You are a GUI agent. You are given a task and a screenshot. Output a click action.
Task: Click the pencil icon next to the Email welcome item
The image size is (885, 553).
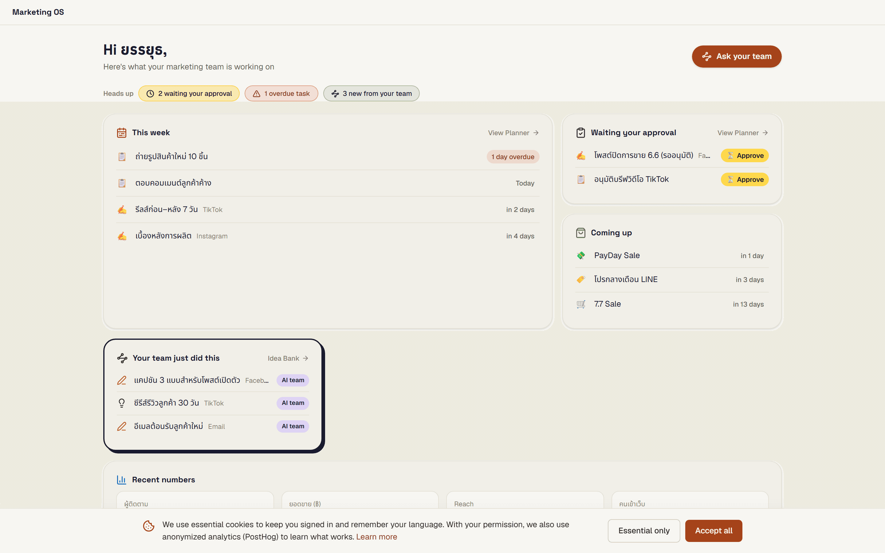[122, 426]
